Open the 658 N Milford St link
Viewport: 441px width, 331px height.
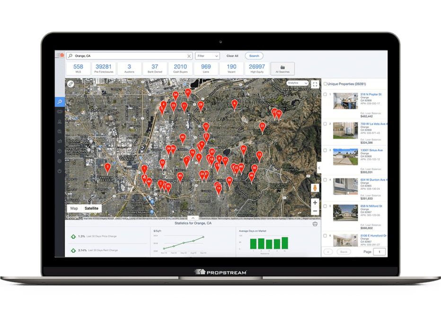tap(371, 206)
